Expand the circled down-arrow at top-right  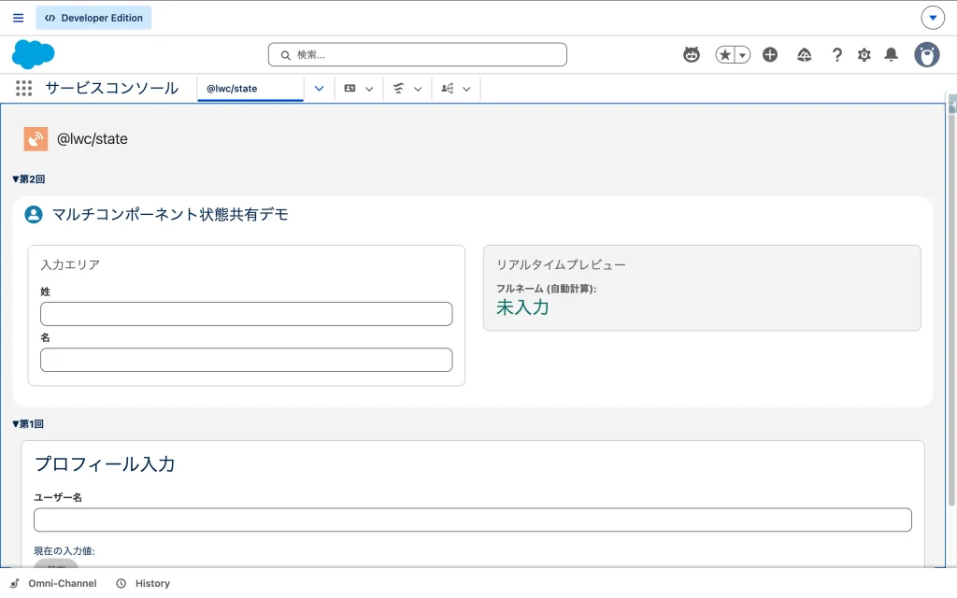(x=933, y=18)
